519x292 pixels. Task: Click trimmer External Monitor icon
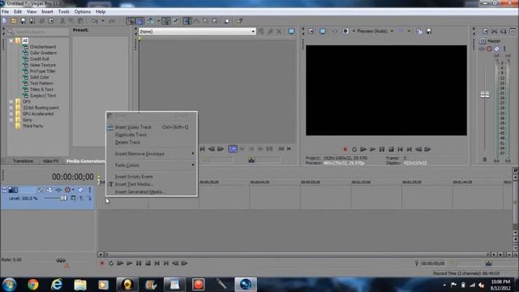[291, 32]
